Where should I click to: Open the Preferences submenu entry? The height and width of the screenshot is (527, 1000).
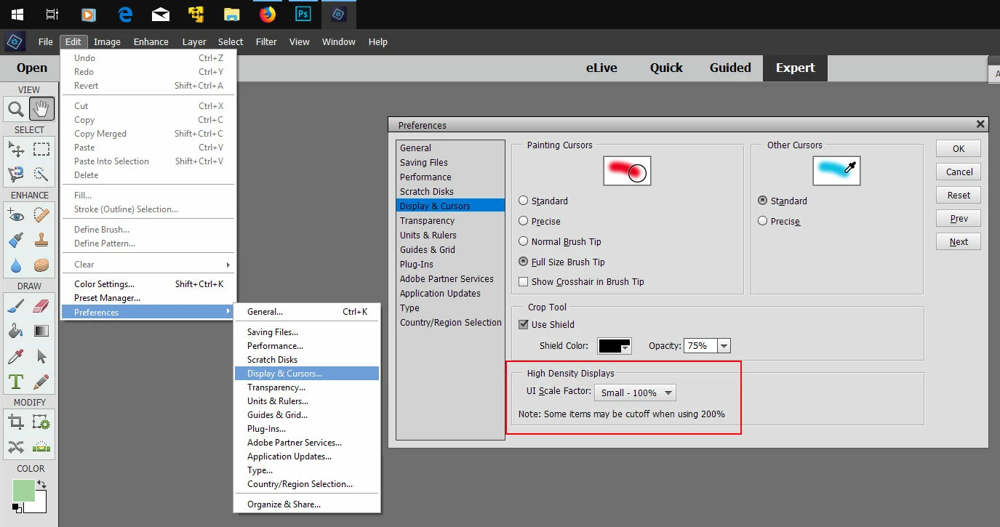148,312
